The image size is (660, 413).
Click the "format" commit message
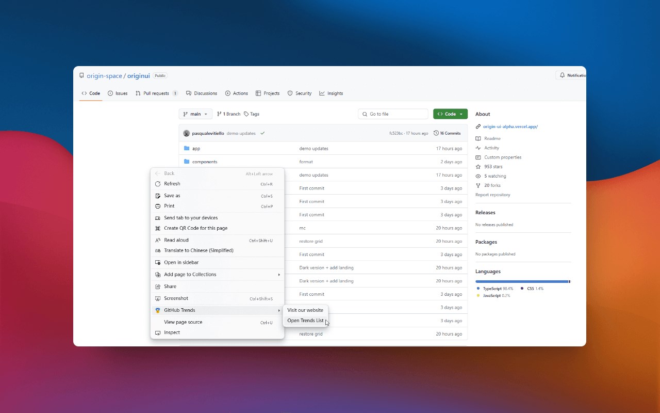pos(306,162)
